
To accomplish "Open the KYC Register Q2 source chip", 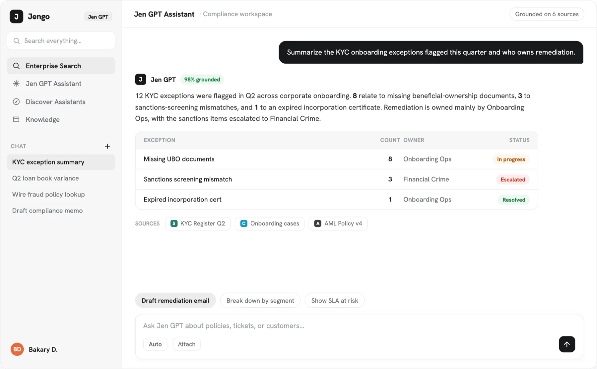I will (x=198, y=223).
